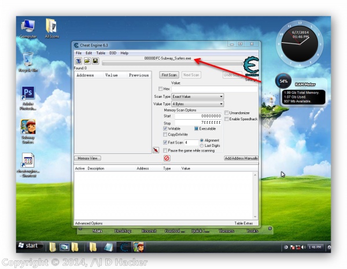Open the Help menu
347x269 pixels.
pos(124,53)
